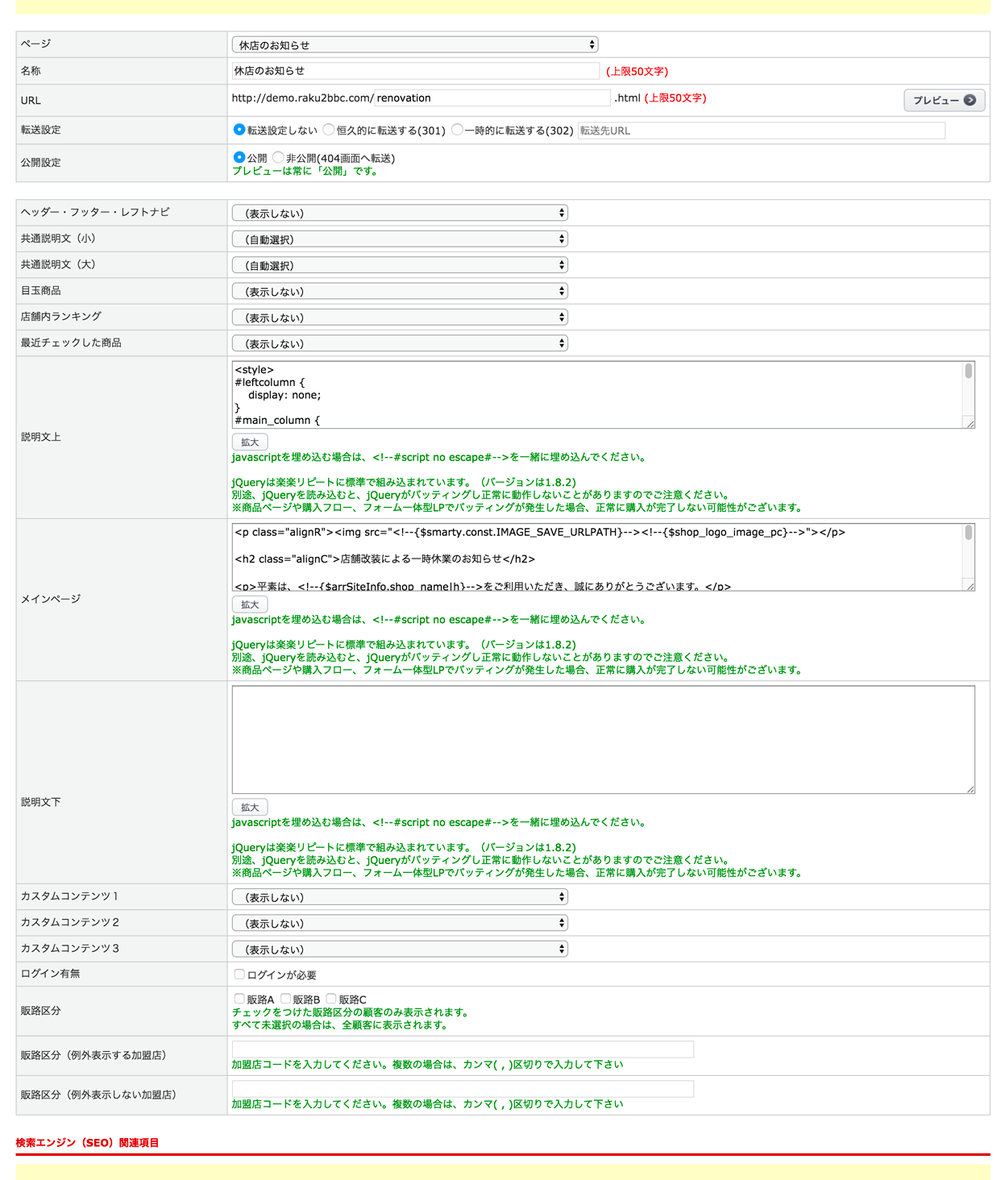Click into the empty 説明文下 textarea
1005x1180 pixels.
pos(603,739)
